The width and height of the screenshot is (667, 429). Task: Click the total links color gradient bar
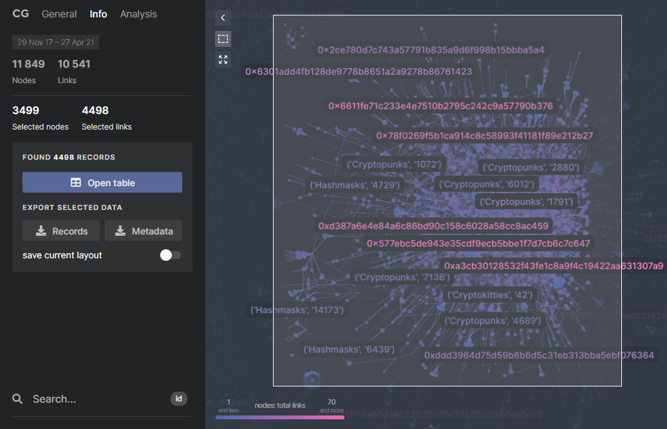[x=280, y=417]
